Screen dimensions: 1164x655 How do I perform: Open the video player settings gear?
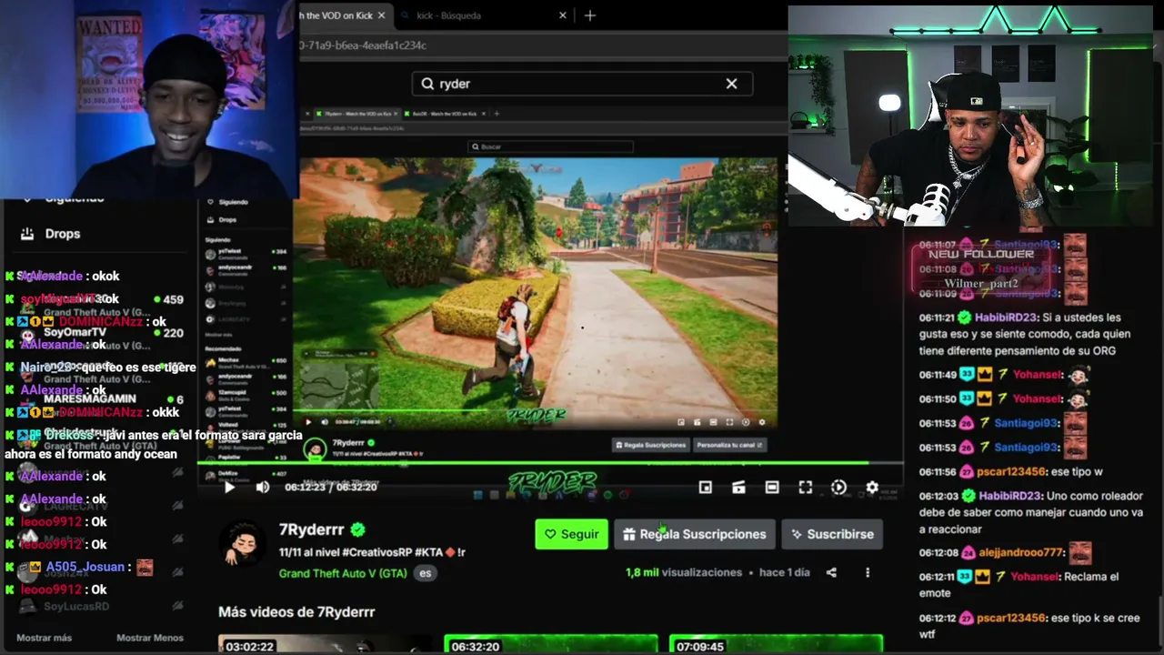click(x=872, y=488)
